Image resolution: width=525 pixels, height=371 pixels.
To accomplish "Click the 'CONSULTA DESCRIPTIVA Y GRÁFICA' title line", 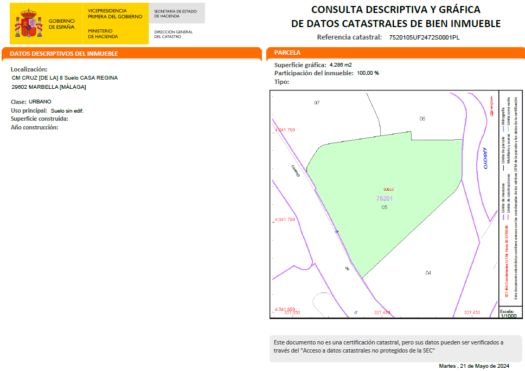I will click(396, 10).
